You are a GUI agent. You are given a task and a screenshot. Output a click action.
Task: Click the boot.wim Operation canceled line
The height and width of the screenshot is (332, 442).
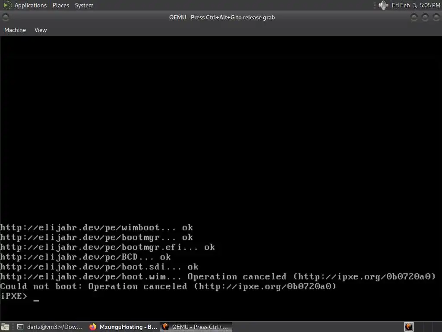coord(218,277)
